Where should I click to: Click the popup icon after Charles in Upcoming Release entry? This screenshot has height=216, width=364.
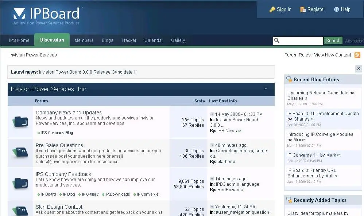pos(306,98)
